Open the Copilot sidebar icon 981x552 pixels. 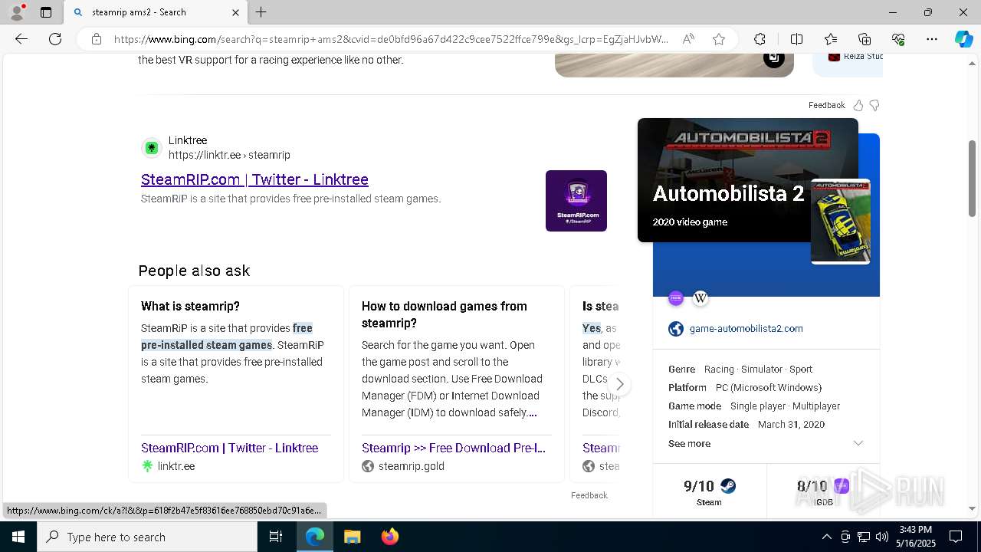pyautogui.click(x=963, y=39)
